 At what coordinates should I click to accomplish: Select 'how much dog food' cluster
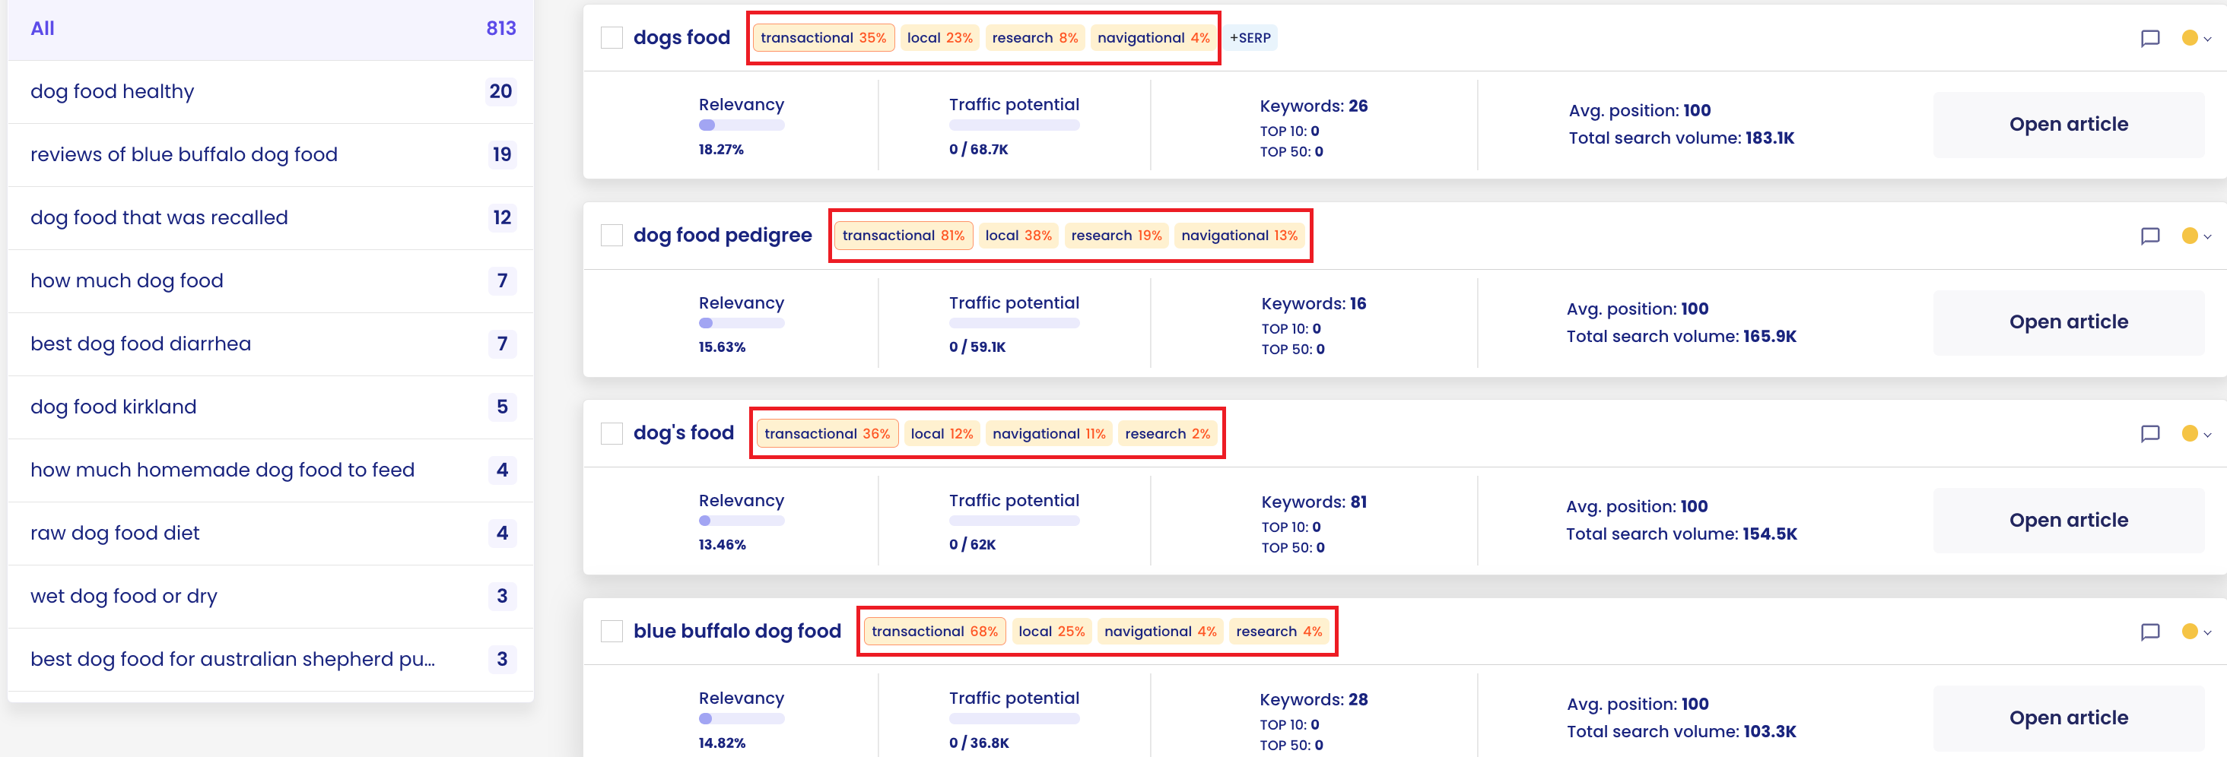click(x=271, y=281)
